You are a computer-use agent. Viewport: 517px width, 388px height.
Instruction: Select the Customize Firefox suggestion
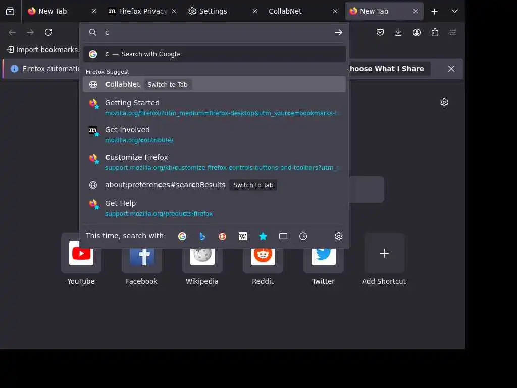coord(214,162)
